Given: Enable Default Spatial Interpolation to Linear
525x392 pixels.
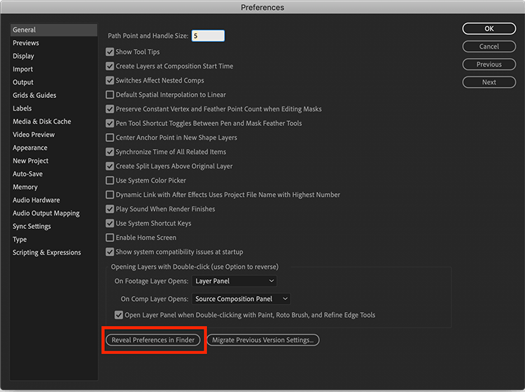Looking at the screenshot, I should click(110, 94).
